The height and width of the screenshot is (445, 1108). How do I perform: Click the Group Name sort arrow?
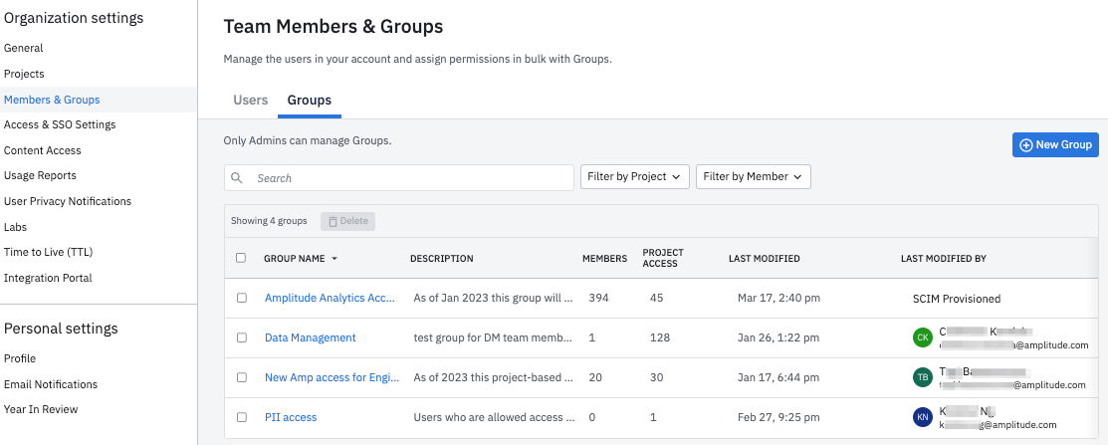[334, 259]
